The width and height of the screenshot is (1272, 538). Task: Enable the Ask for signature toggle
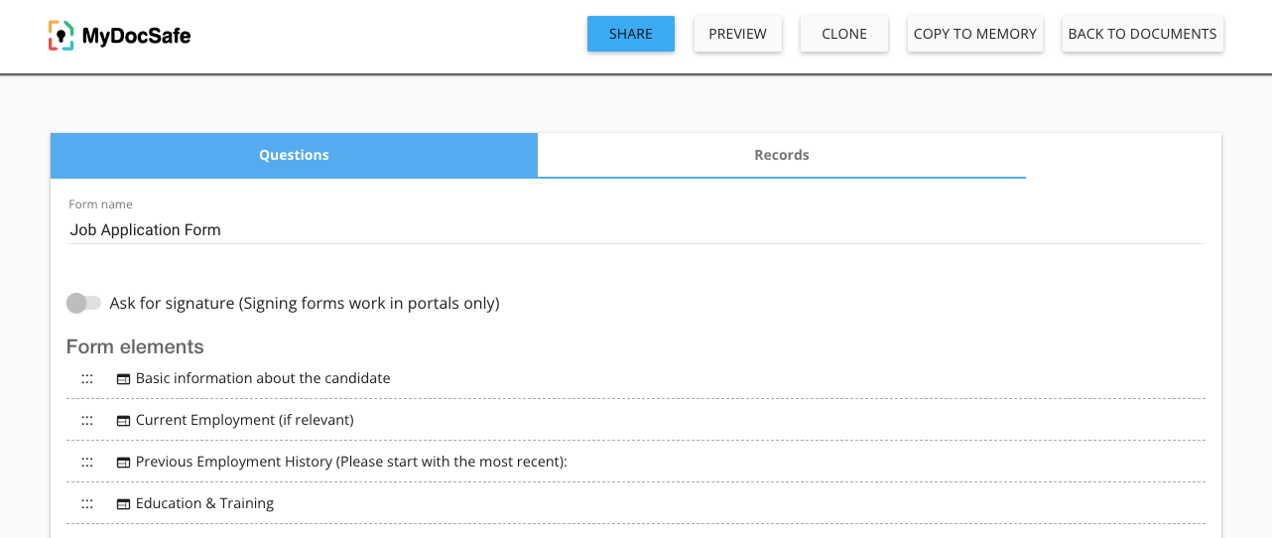[x=83, y=303]
